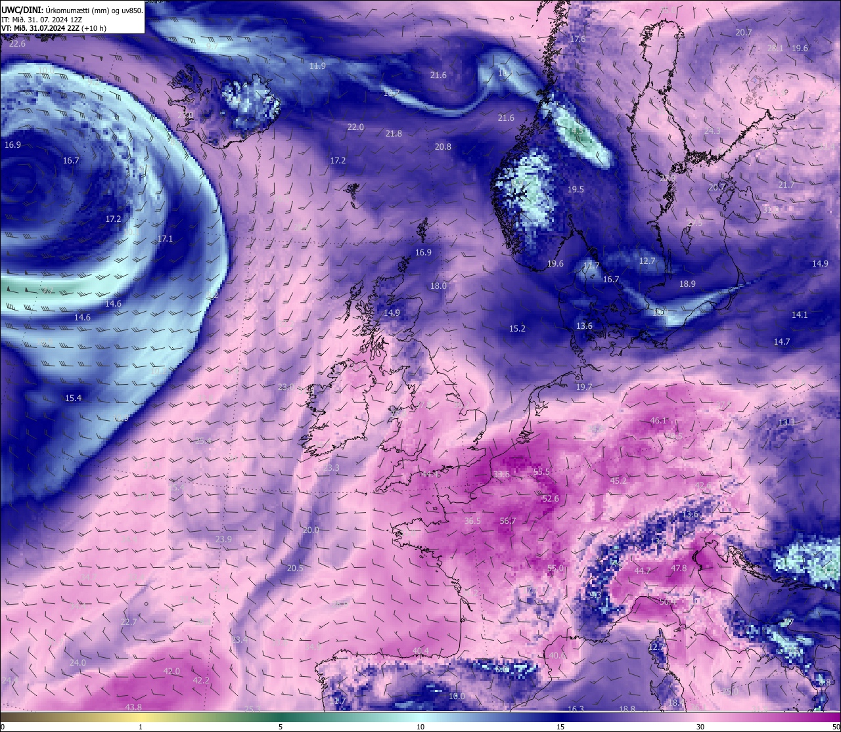Screen dimensions: 841x732
Task: Click the 17.6 value label on the map
Action: (578, 39)
